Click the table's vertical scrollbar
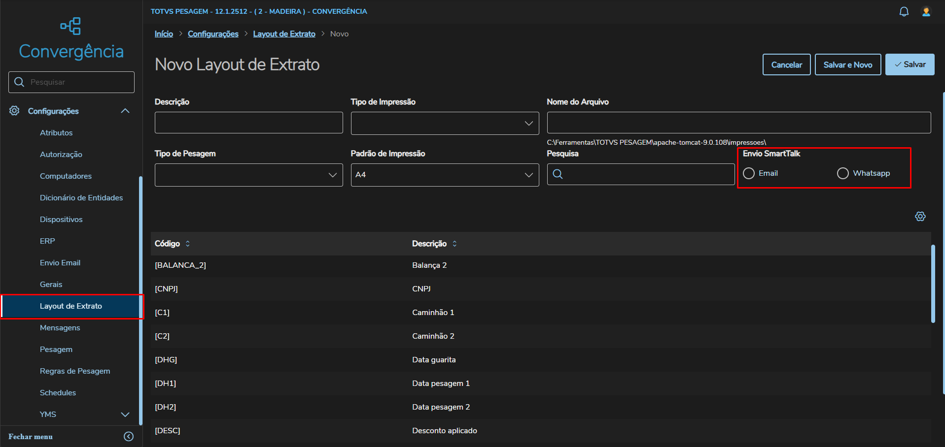 click(x=933, y=284)
